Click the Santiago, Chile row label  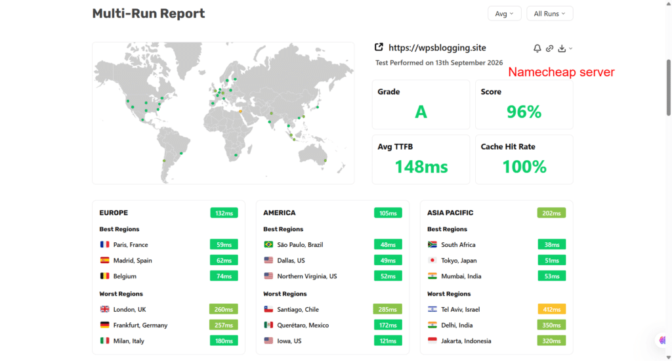(x=298, y=310)
